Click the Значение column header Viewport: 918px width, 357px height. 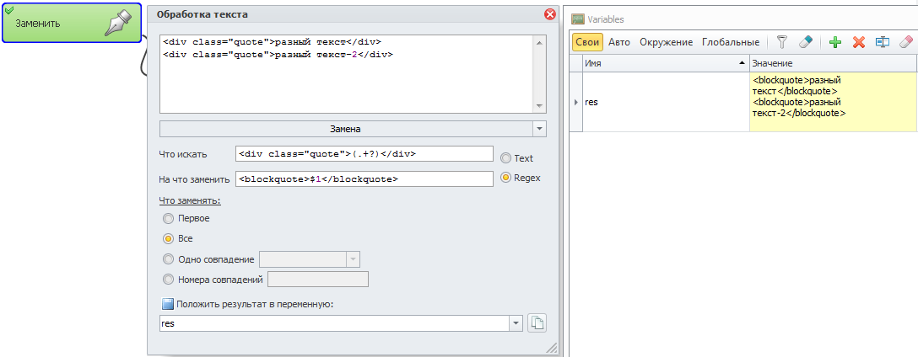pos(834,63)
